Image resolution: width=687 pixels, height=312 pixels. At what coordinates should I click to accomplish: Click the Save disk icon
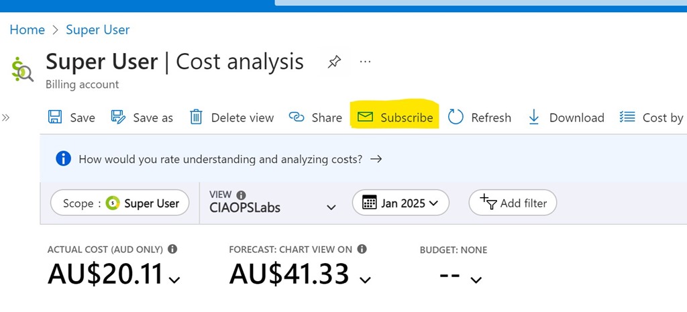[x=55, y=117]
